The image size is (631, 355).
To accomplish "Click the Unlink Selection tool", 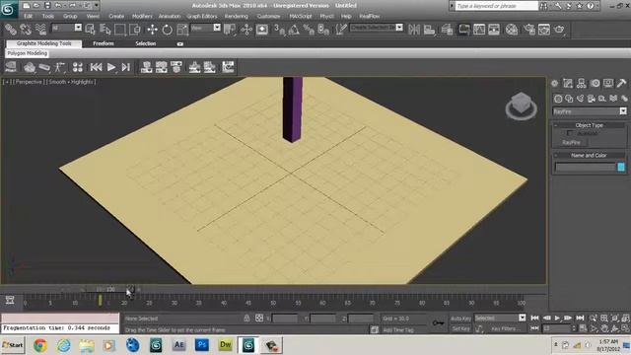I will (x=26, y=30).
